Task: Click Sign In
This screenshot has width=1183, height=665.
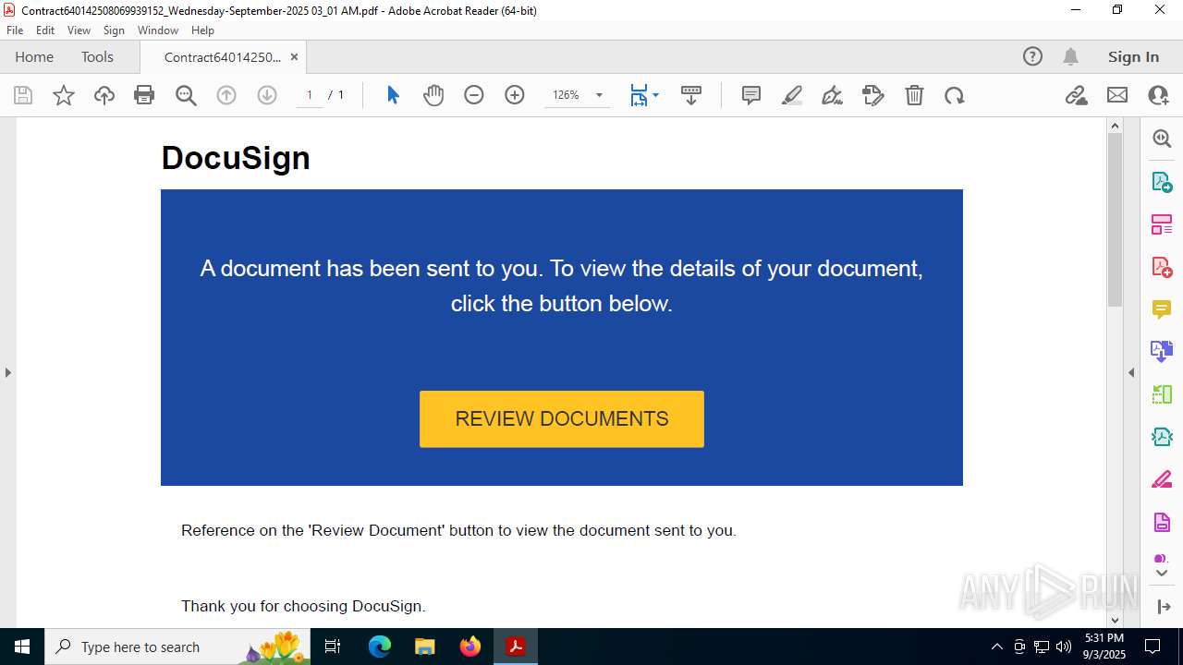Action: (x=1133, y=56)
